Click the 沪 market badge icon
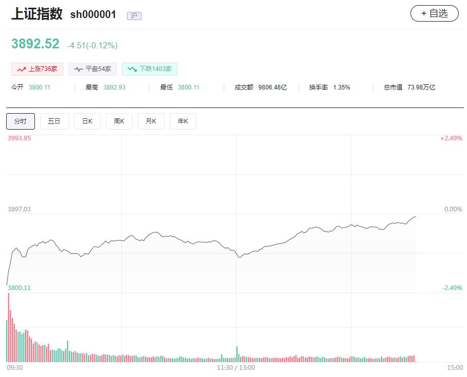467x377 pixels. pos(134,16)
